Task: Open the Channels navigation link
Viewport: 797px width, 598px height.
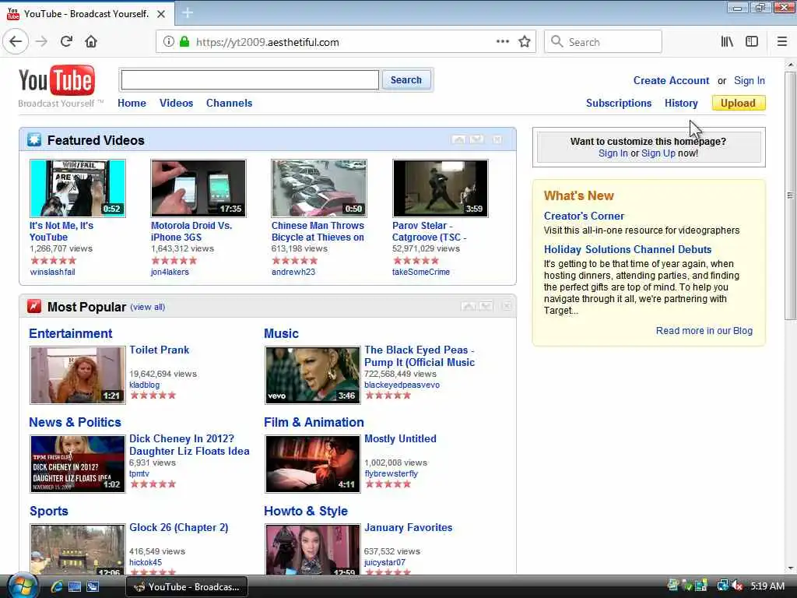Action: (x=230, y=104)
